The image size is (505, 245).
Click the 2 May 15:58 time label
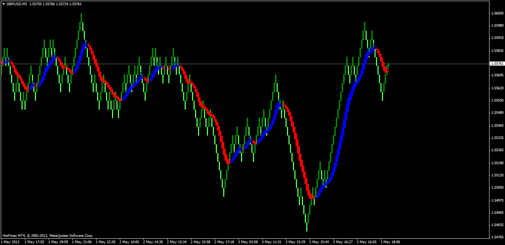point(201,242)
